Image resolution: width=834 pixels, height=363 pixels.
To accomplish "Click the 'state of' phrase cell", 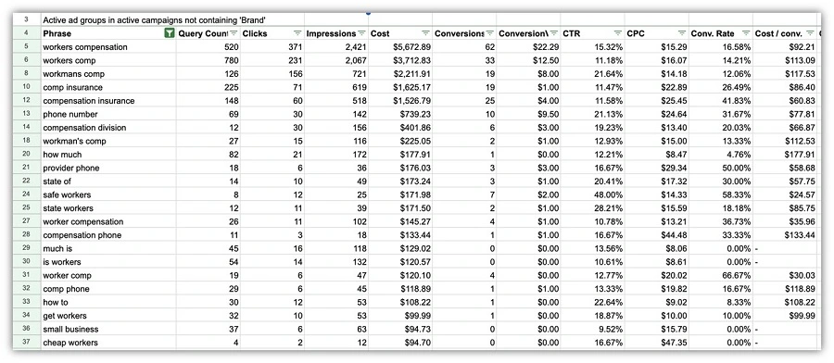I will pyautogui.click(x=108, y=181).
